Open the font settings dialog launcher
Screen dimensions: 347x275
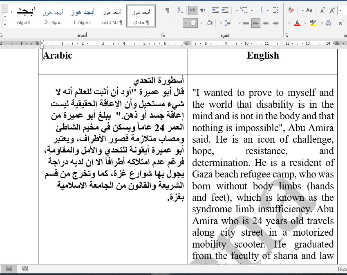[x=287, y=35]
